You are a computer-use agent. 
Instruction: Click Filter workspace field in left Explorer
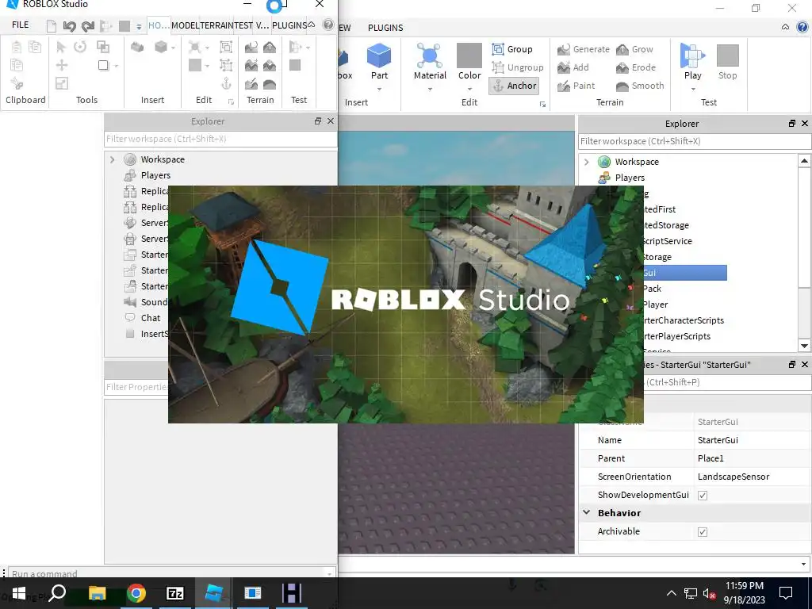tap(220, 139)
